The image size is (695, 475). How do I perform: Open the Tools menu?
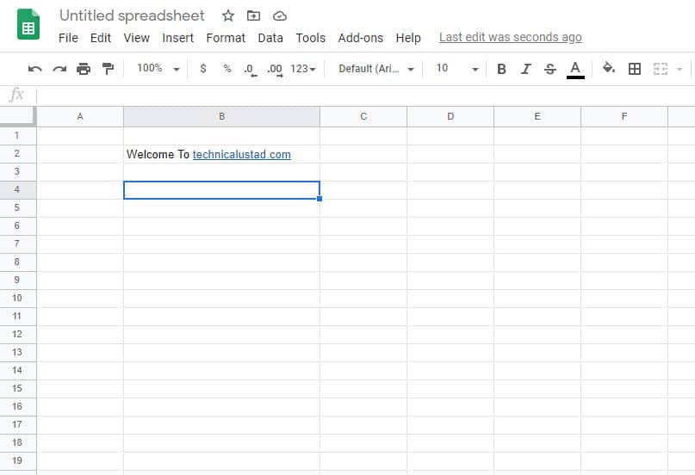click(x=311, y=38)
